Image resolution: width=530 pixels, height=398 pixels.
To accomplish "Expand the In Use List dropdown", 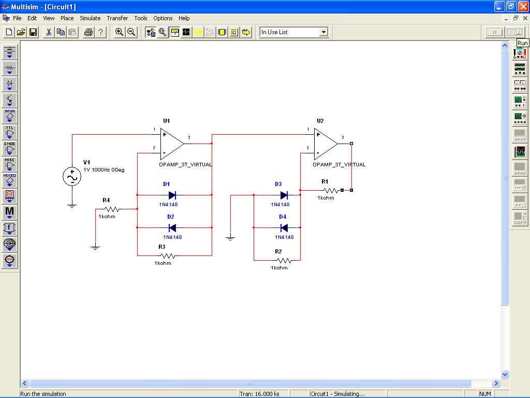I will tap(323, 32).
